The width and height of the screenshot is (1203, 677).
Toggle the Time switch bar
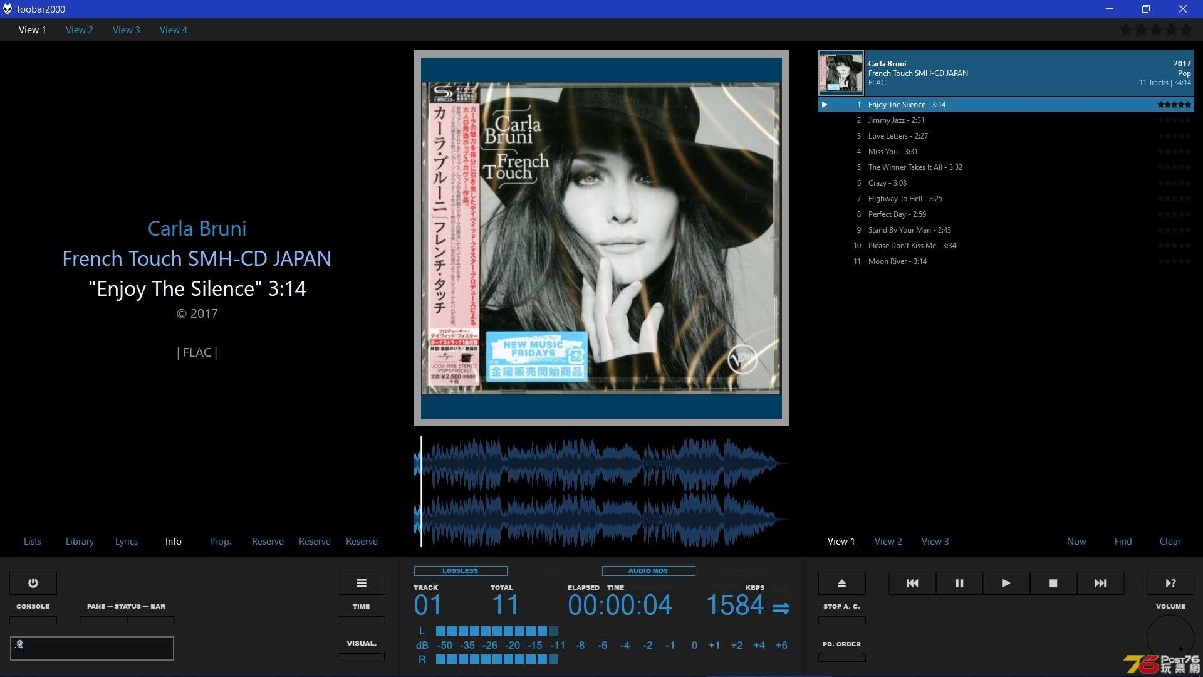[x=362, y=620]
